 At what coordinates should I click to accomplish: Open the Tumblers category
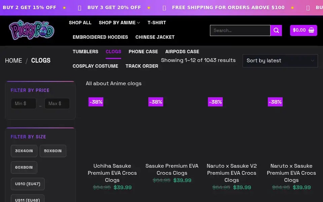[85, 52]
